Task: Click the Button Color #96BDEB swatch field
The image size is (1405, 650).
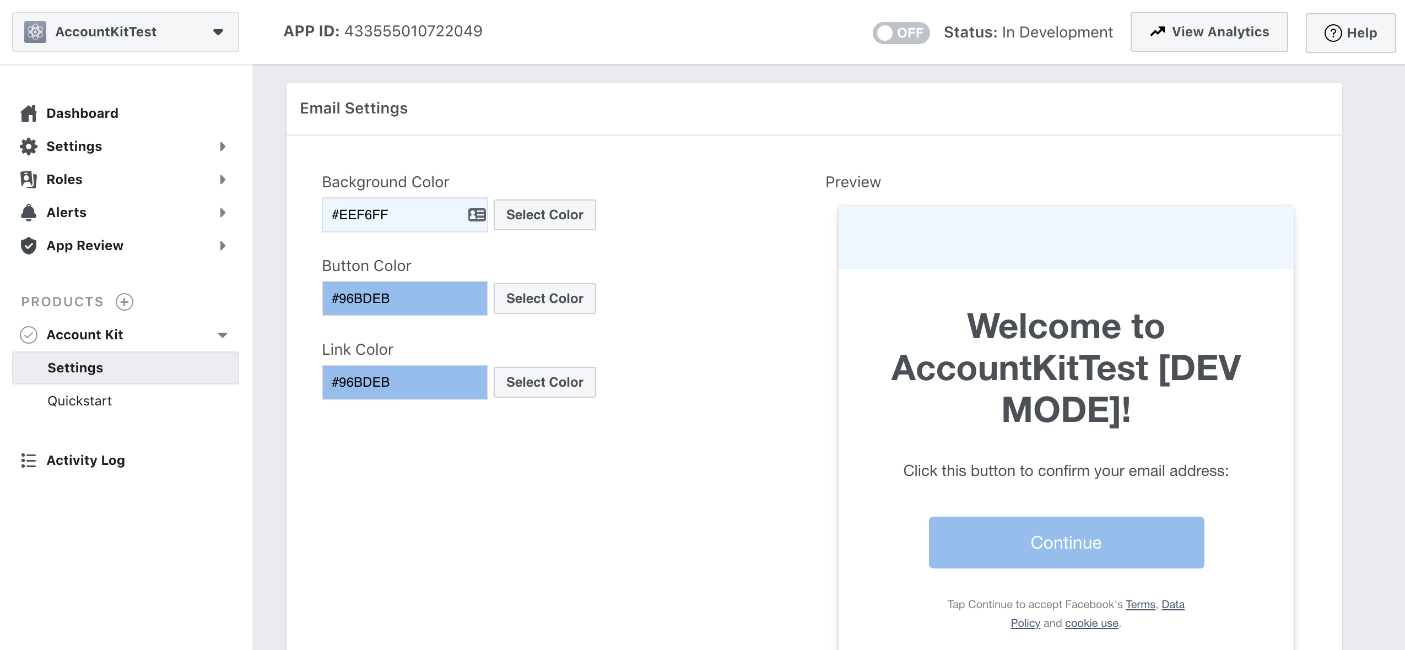Action: click(x=404, y=299)
